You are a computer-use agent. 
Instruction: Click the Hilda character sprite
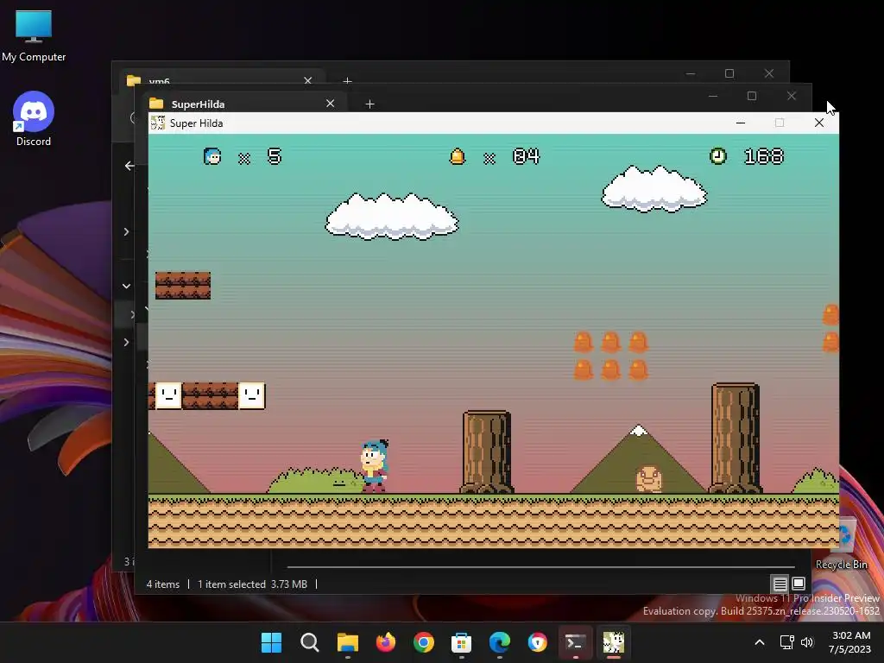tap(375, 465)
